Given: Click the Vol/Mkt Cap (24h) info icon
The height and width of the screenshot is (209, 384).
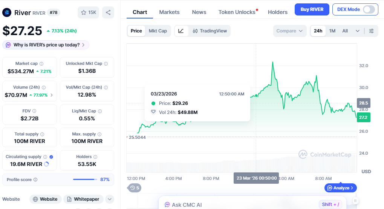Looking at the screenshot, I should [106, 88].
